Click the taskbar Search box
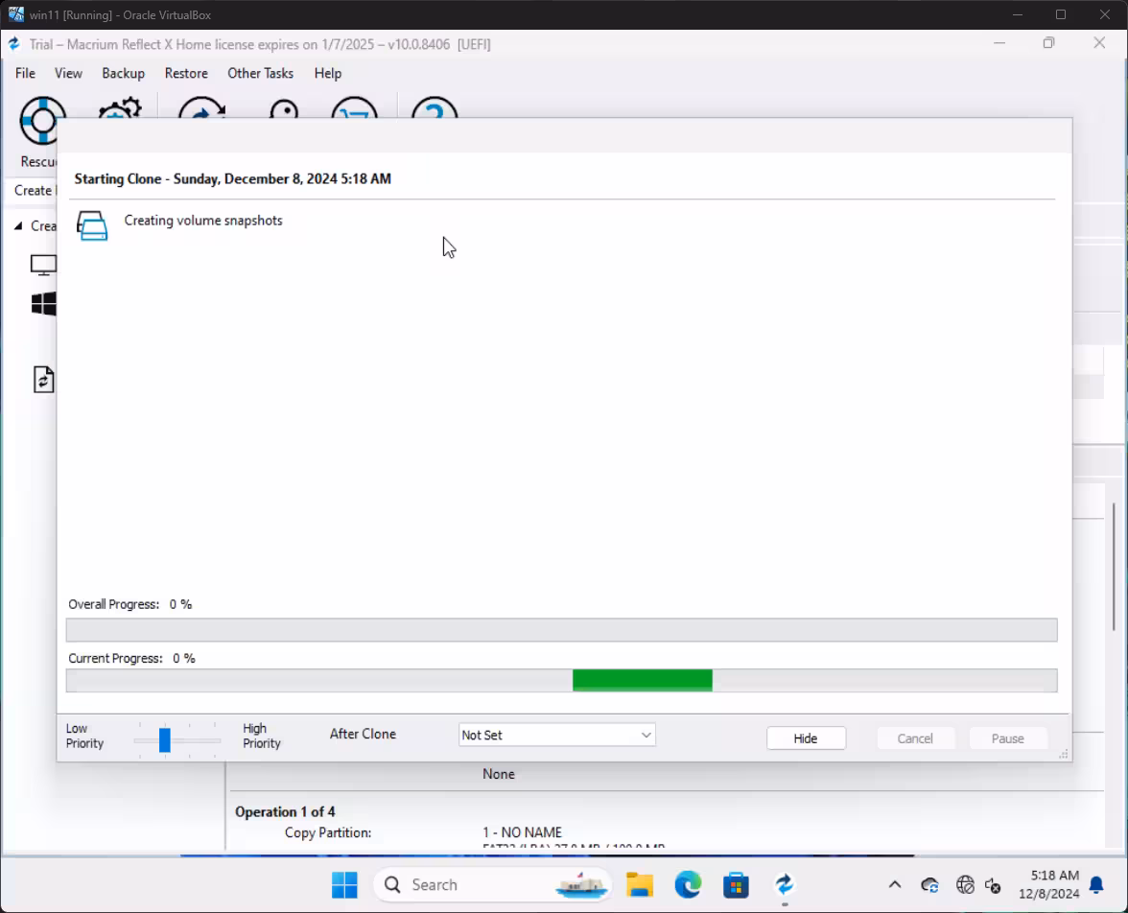The image size is (1128, 913). tap(492, 885)
